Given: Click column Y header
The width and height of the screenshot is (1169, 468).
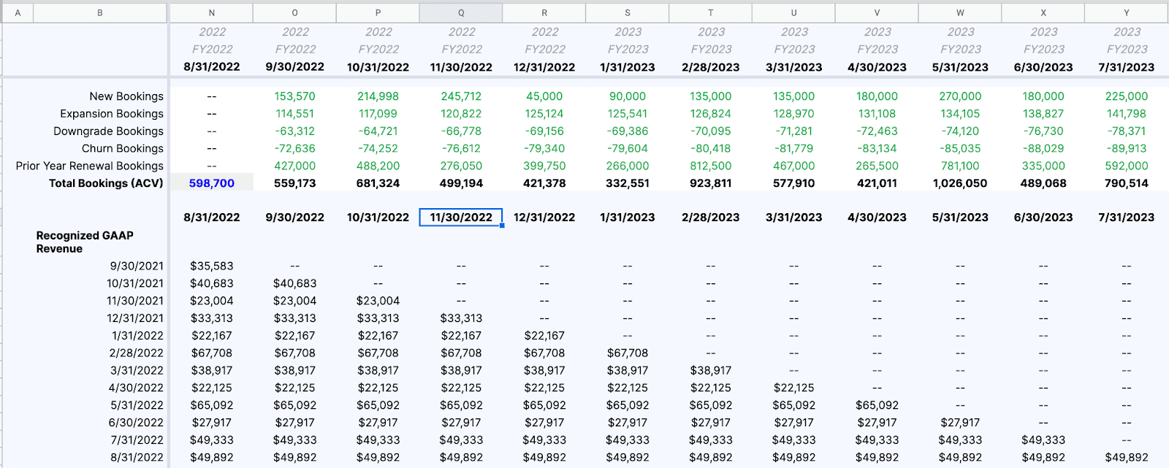Looking at the screenshot, I should point(1126,12).
